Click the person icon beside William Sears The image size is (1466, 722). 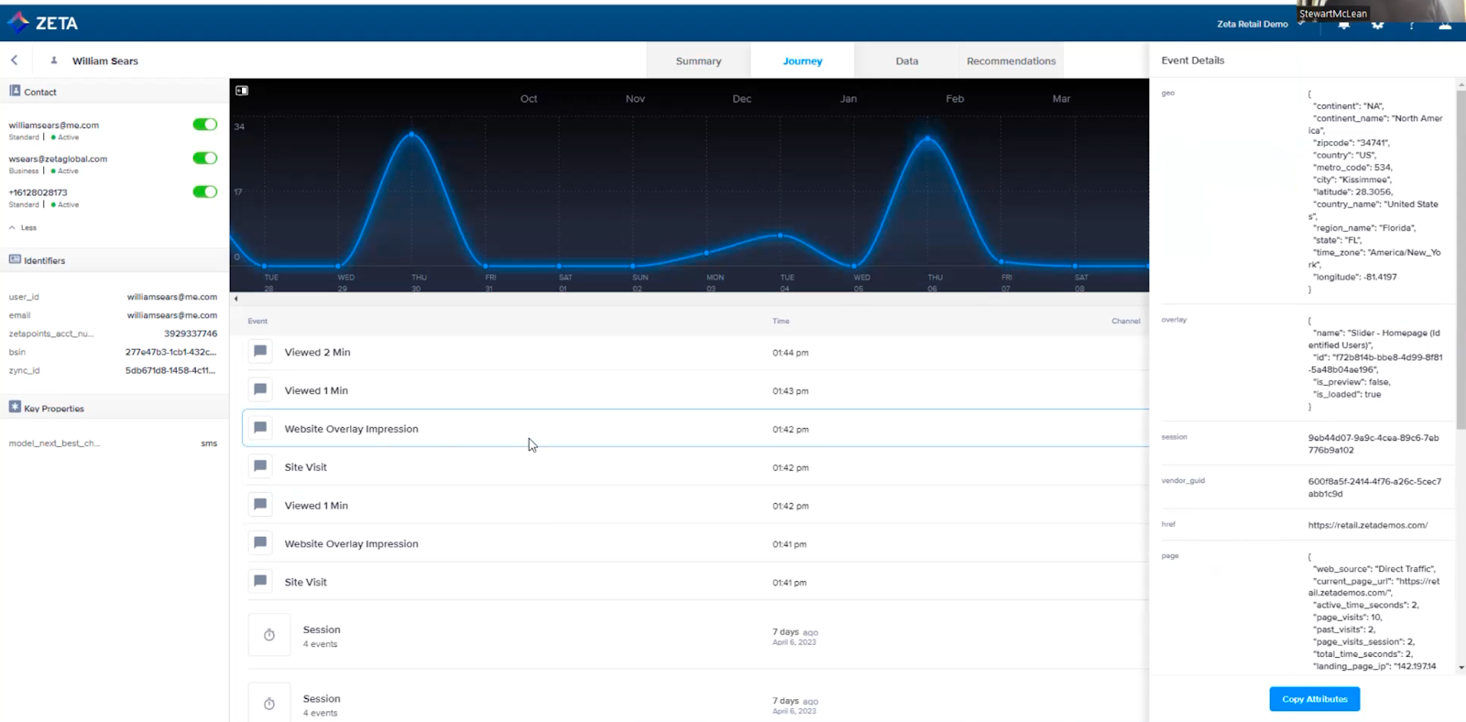coord(54,60)
